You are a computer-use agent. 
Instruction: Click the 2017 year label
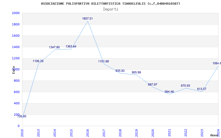(104, 133)
